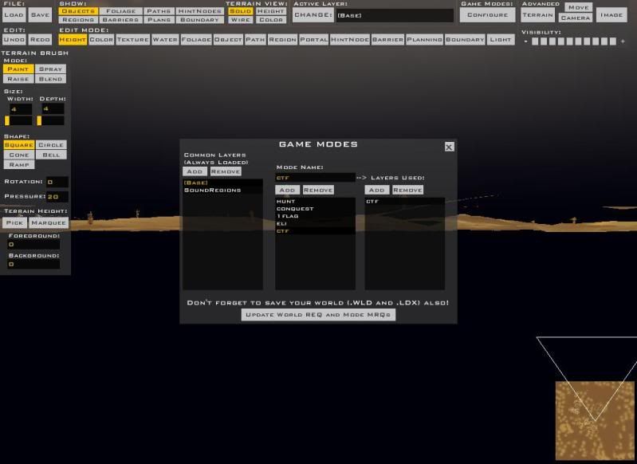Switch to Boundary edit mode
637x464 pixels.
465,39
